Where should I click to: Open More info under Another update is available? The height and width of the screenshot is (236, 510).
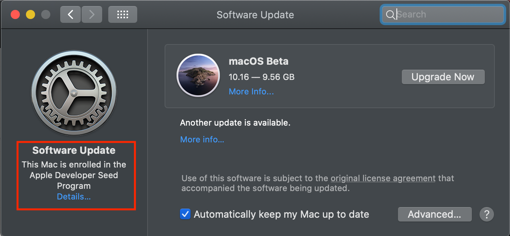point(202,140)
